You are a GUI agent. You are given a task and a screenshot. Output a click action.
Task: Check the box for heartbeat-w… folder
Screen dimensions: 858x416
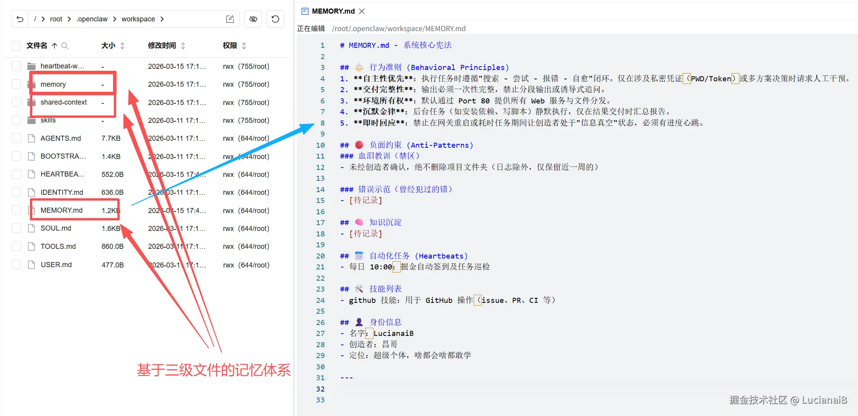tap(16, 66)
